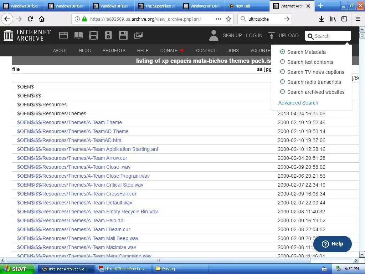The height and width of the screenshot is (274, 365).
Task: Open the taskbar keyboard tray icon
Action: 324,269
